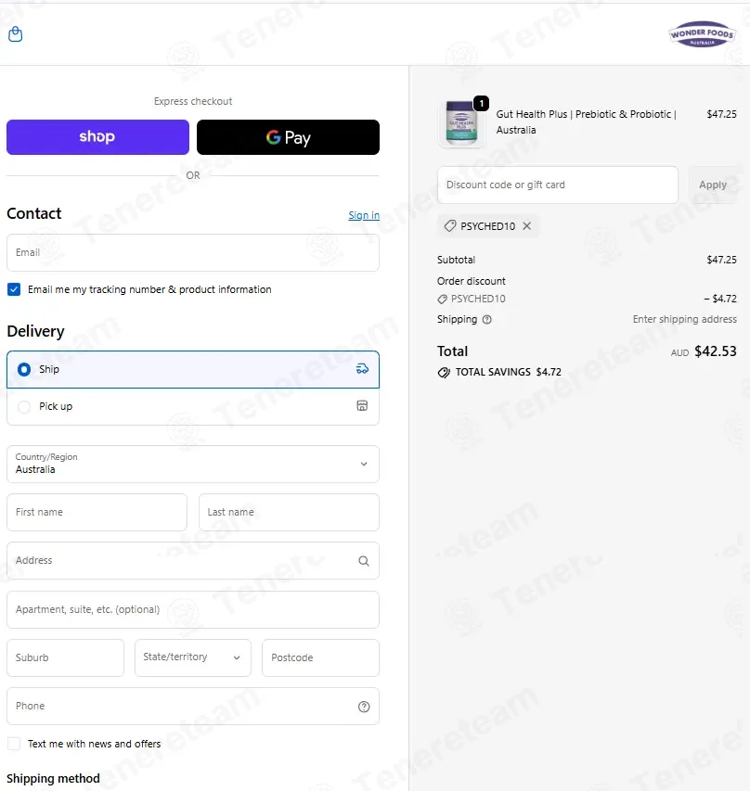
Task: Check Text me with news and offers
Action: pyautogui.click(x=14, y=744)
